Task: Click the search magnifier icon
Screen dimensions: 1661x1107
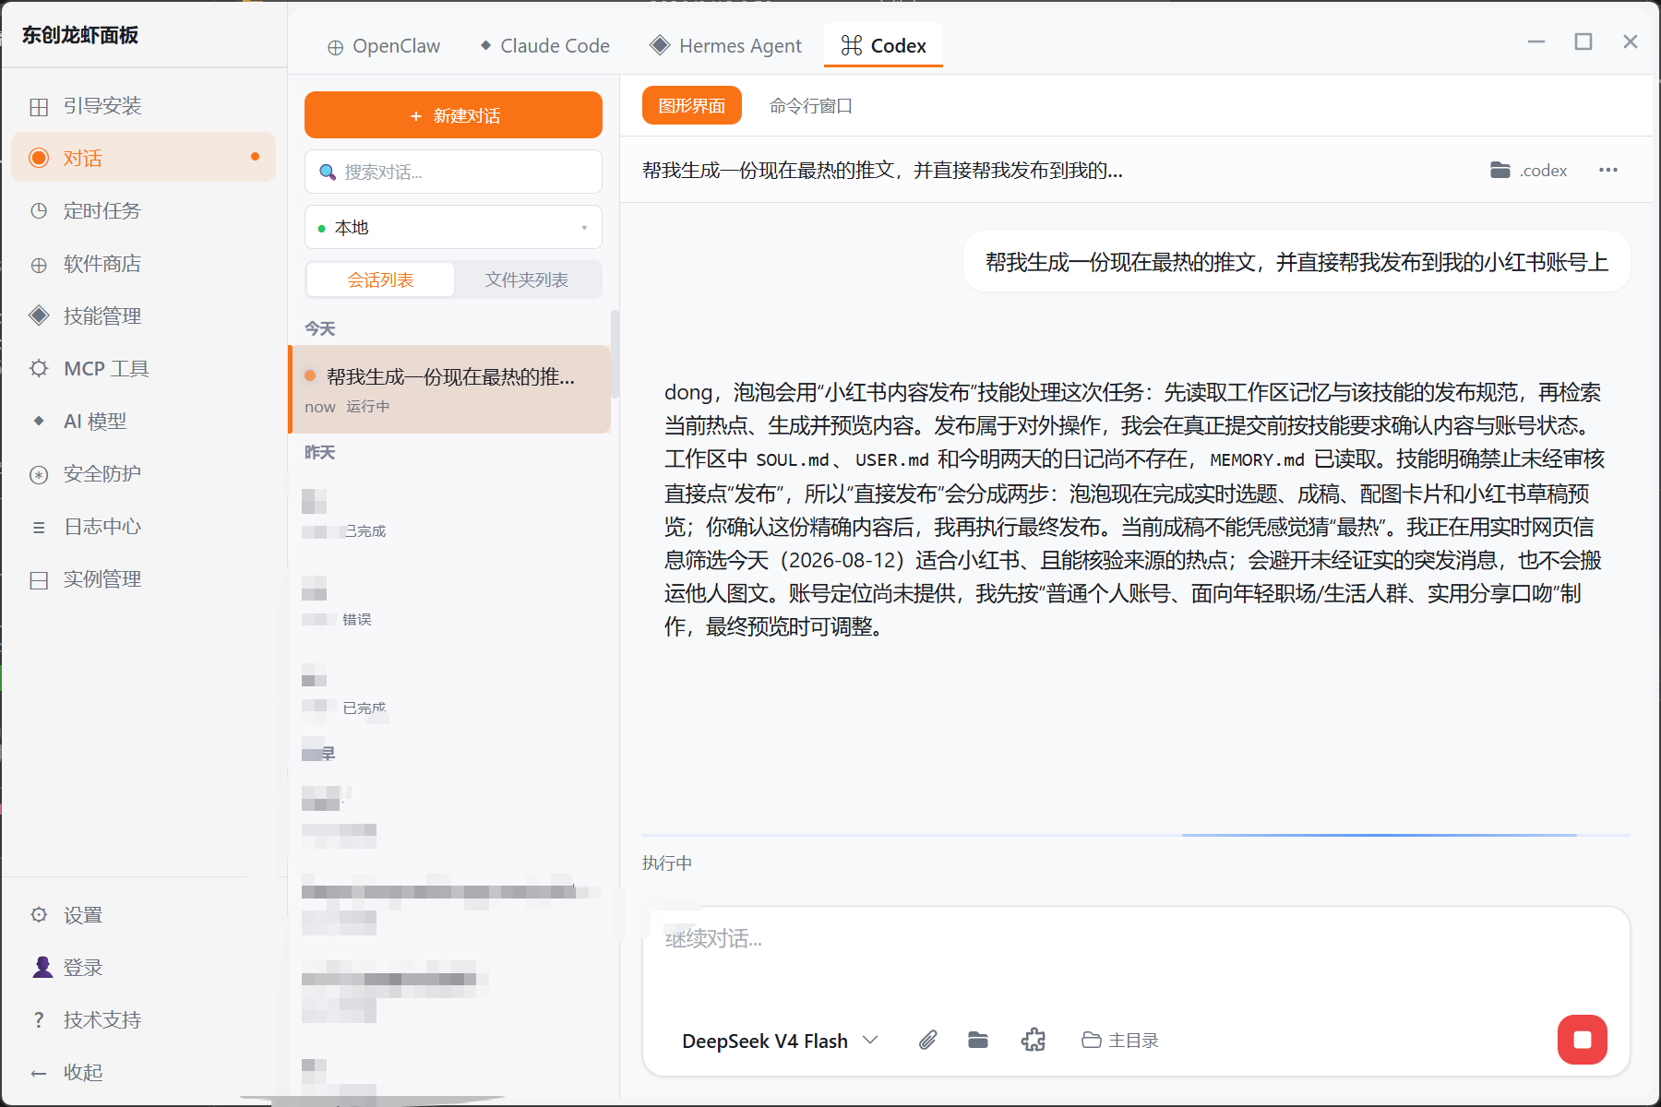Action: tap(327, 172)
